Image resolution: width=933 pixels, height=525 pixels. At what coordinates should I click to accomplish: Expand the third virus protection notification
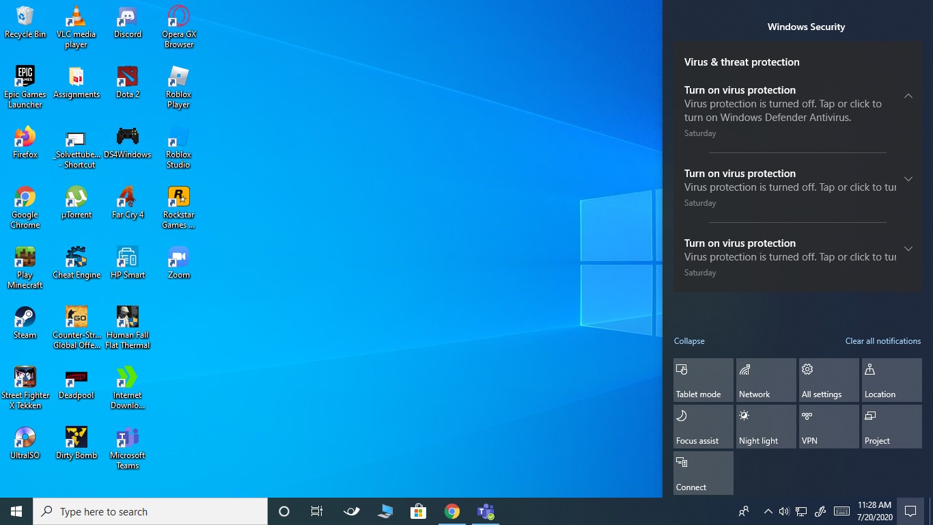click(x=908, y=249)
